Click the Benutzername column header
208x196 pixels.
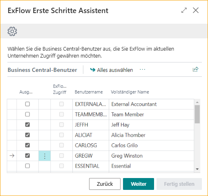89,92
